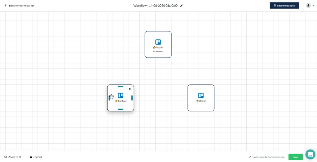Viewport: 317px width, 162px height.
Task: Click the Trello icon in Content node
Action: [121, 95]
